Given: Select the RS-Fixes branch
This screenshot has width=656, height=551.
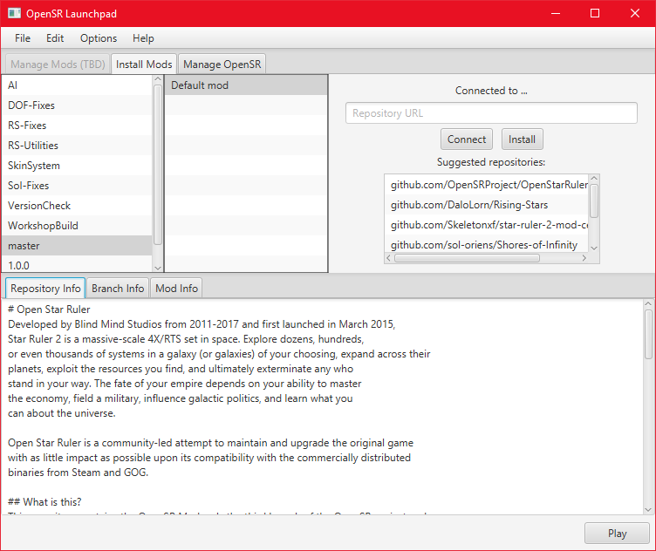Looking at the screenshot, I should click(x=77, y=126).
